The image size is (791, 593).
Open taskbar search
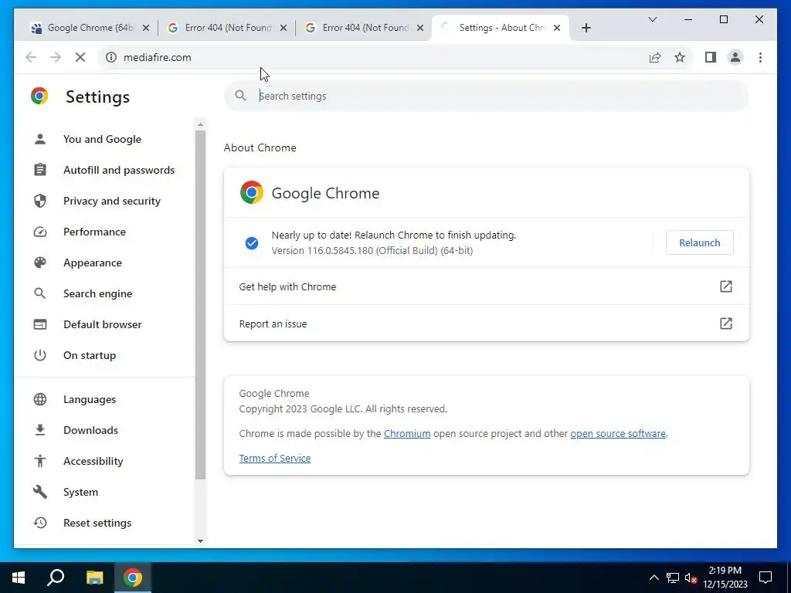click(56, 578)
